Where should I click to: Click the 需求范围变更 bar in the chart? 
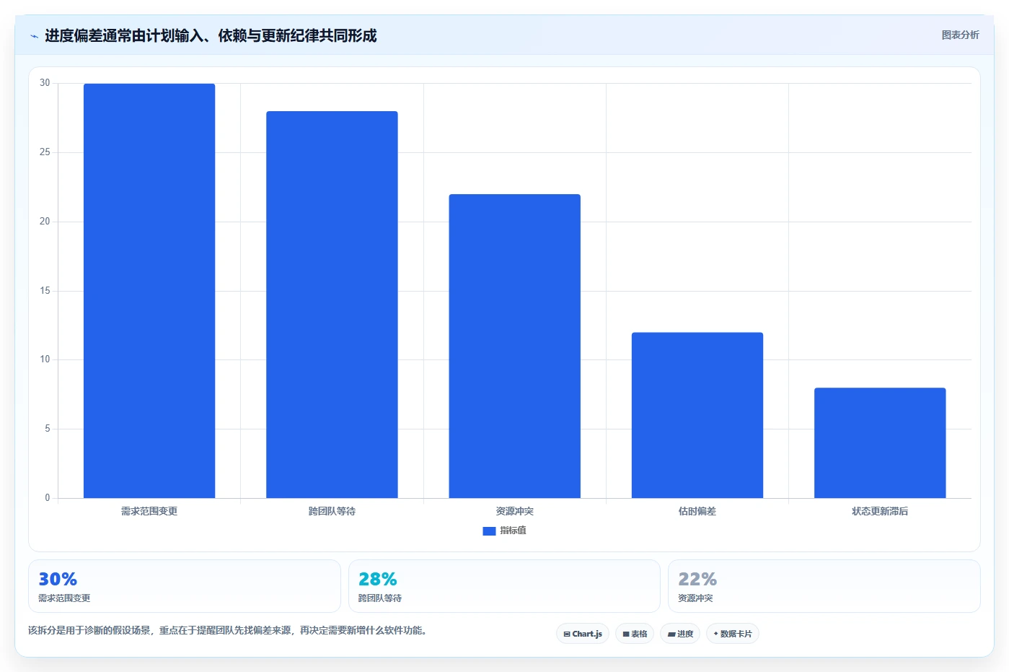149,291
